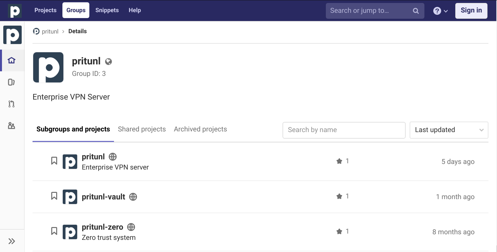Open Group overview home icon in sidebar
Screen dimensions: 497x252
11,60
